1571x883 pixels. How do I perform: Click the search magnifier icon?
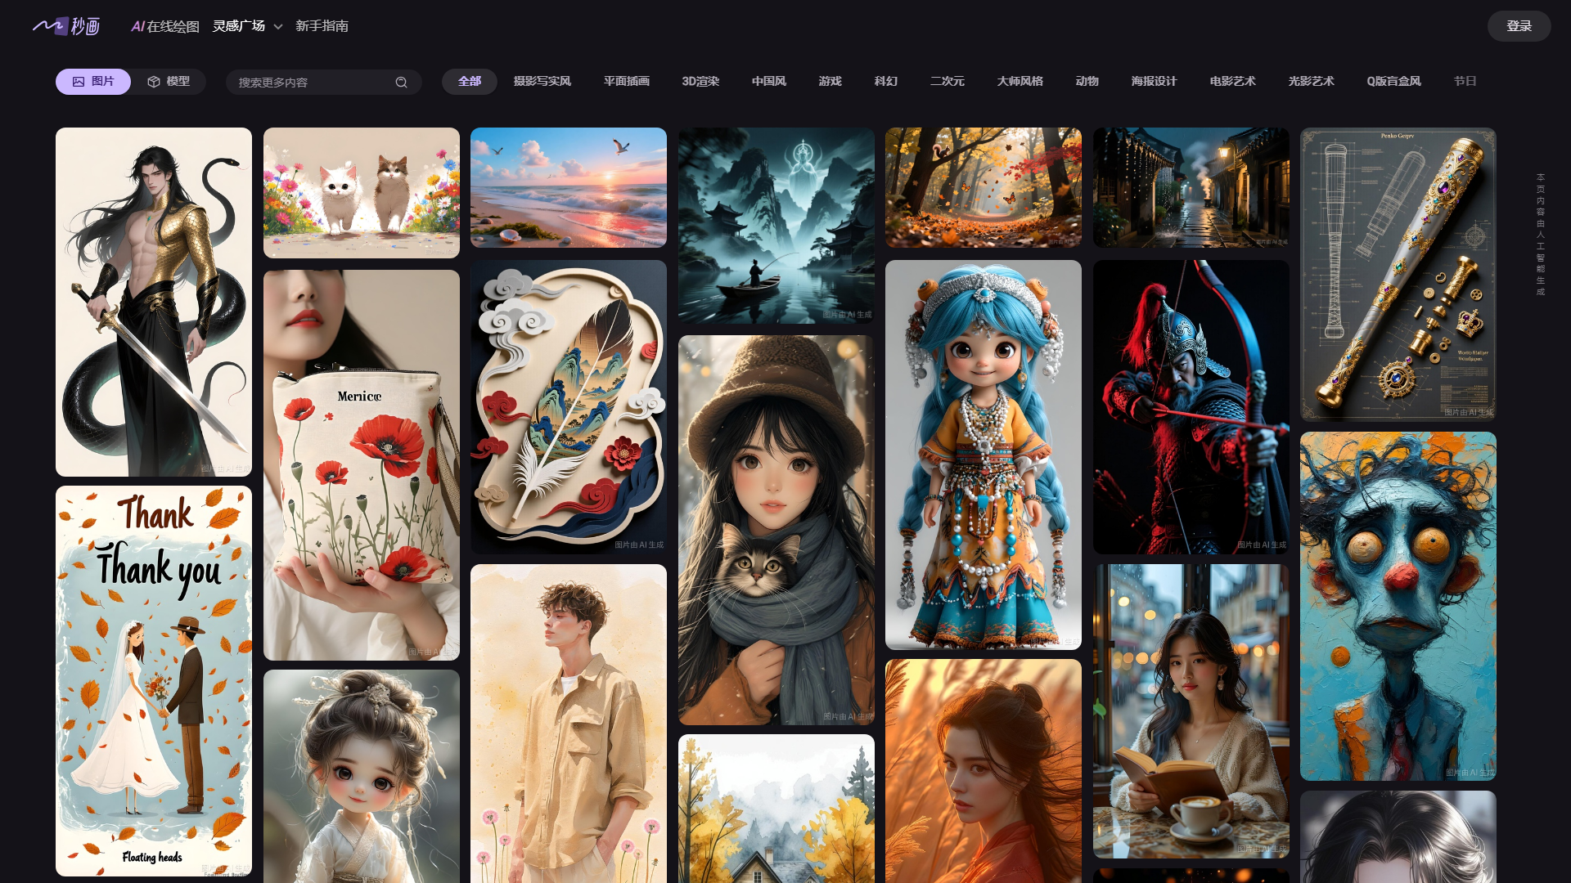click(401, 82)
